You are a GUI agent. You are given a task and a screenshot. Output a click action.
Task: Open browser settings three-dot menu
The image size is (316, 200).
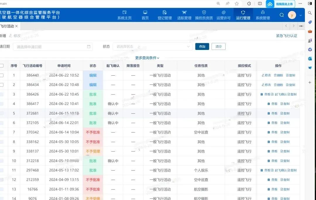300,4
